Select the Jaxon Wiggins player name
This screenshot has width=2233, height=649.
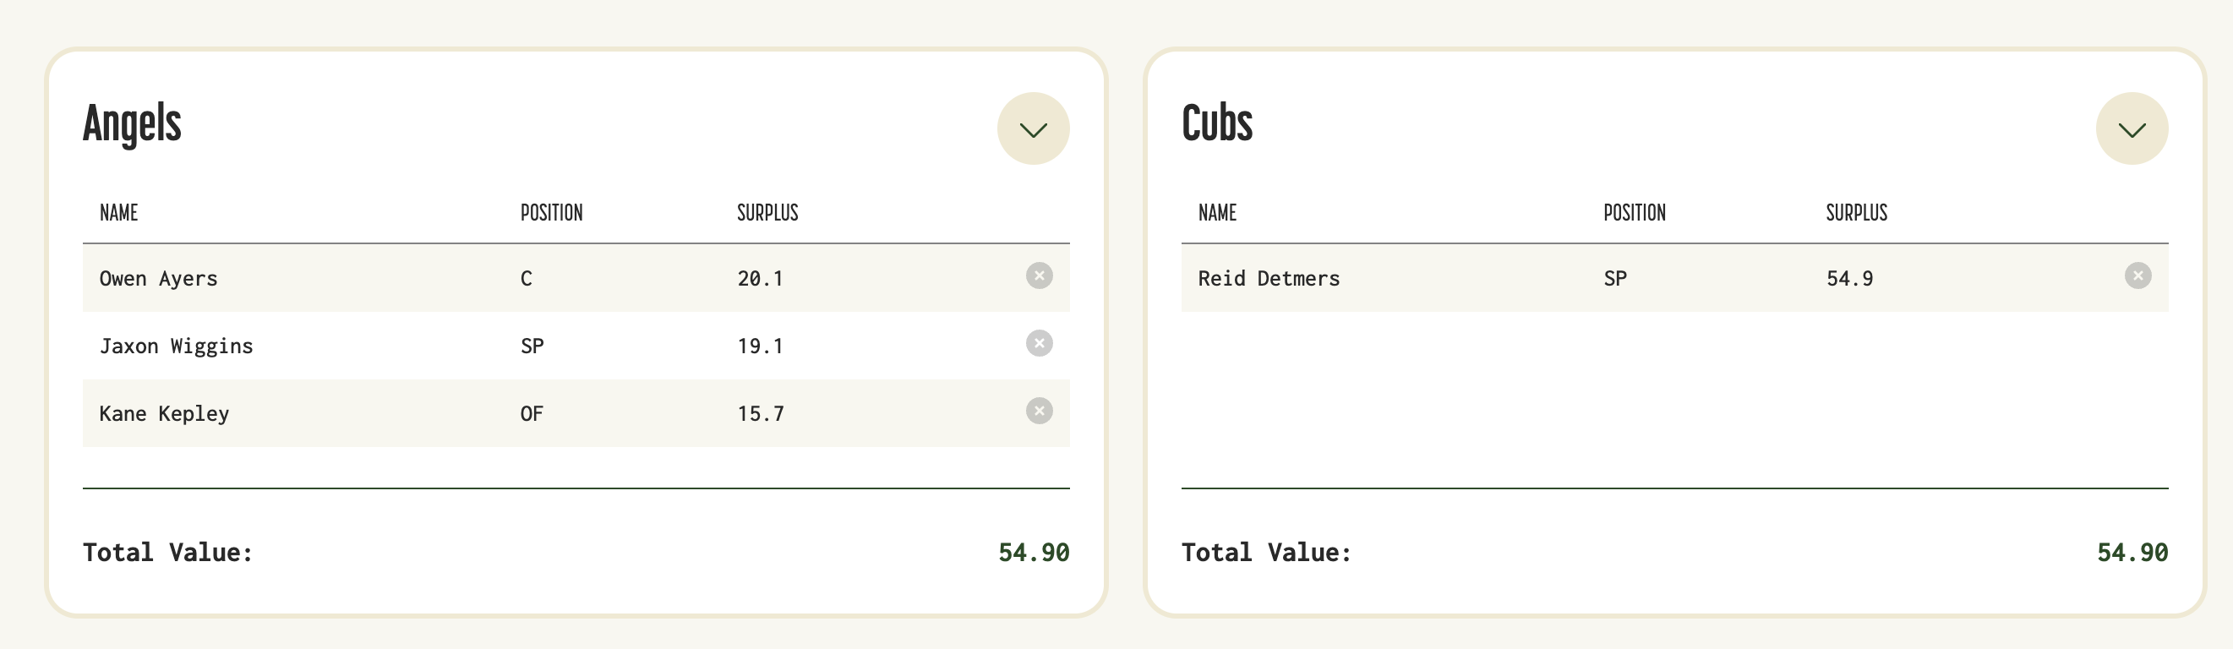176,346
